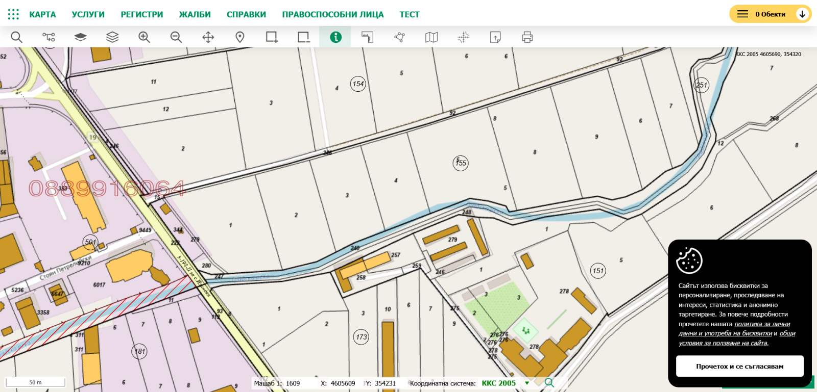Image resolution: width=817 pixels, height=392 pixels.
Task: Open the ККС 2005 coordinate system dropdown
Action: coord(527,383)
